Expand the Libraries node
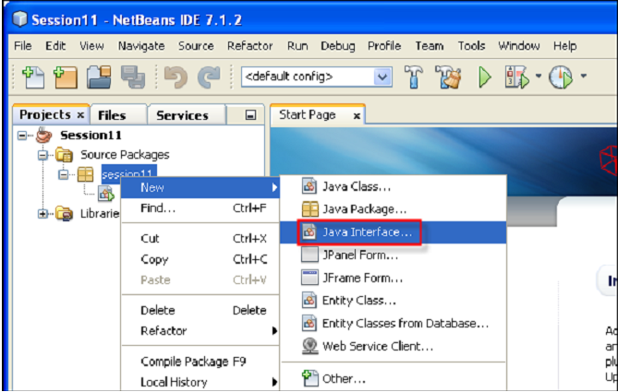Screen dimensions: 618x392 [42, 214]
